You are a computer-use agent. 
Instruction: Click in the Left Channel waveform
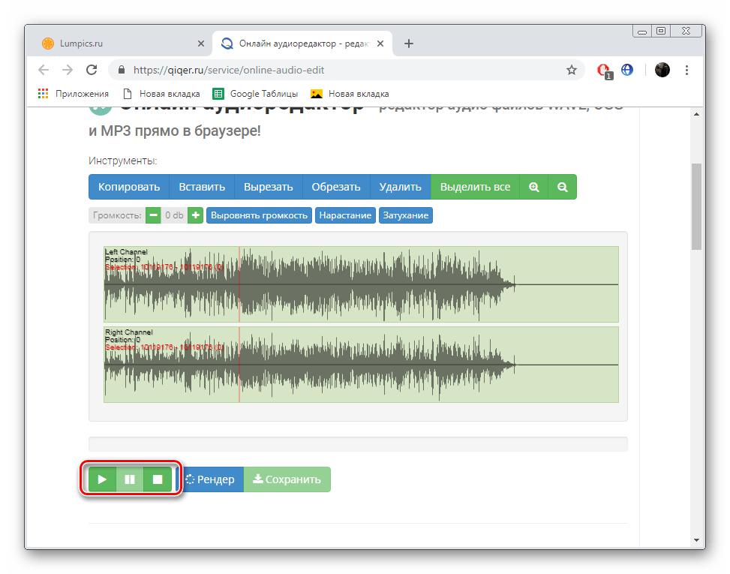click(x=360, y=284)
